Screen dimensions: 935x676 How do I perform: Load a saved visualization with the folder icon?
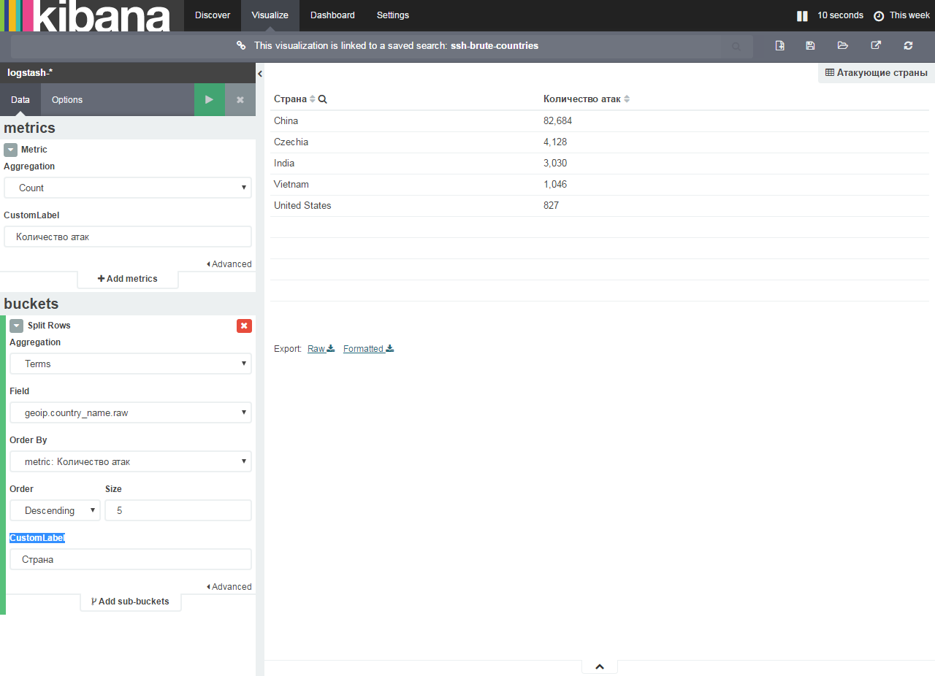point(843,46)
